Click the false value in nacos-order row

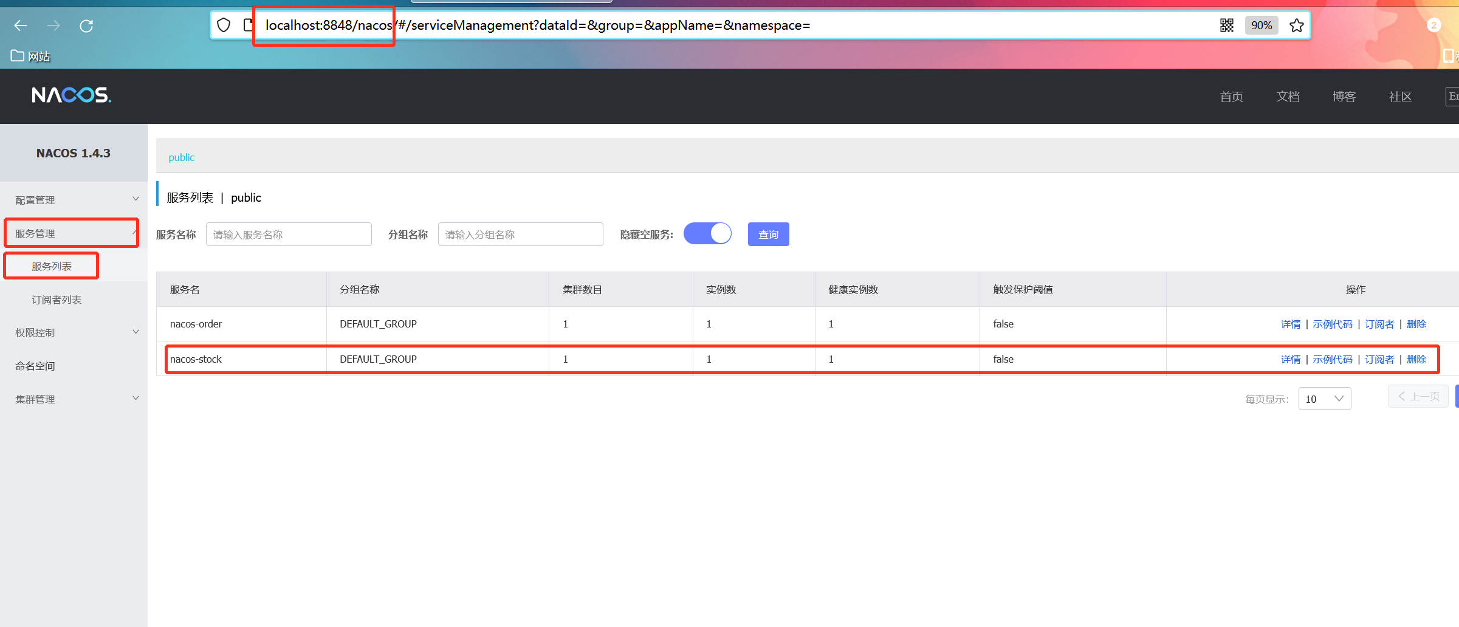tap(1003, 324)
